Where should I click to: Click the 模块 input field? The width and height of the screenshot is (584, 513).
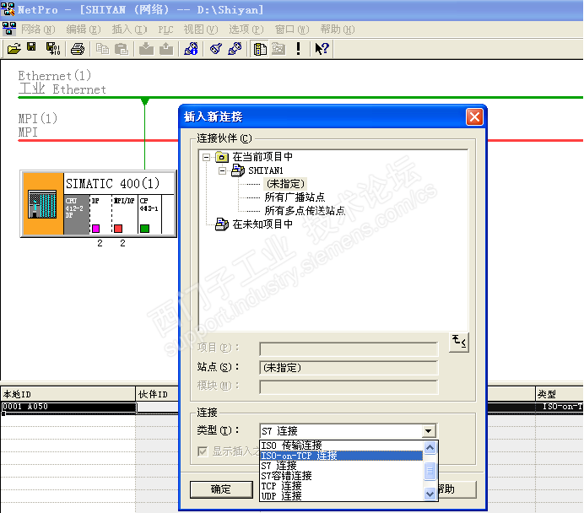(x=349, y=386)
